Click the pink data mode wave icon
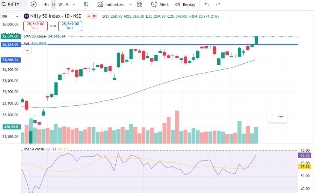The width and height of the screenshot is (314, 193). pos(94,16)
